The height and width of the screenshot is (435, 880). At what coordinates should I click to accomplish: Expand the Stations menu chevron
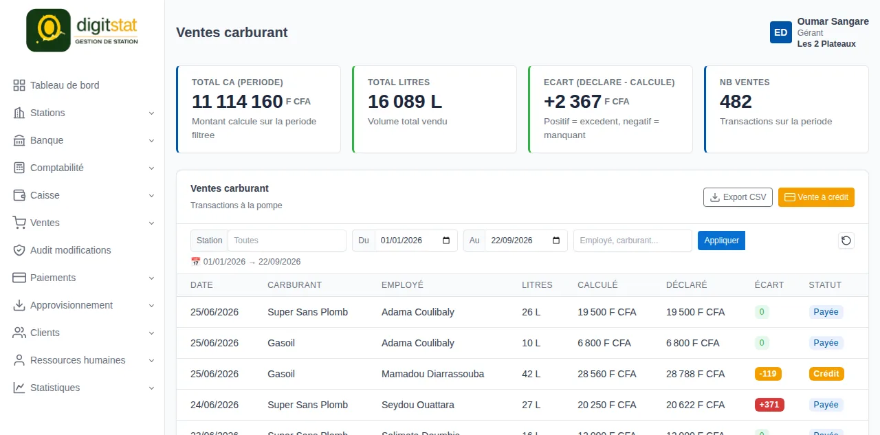pyautogui.click(x=151, y=113)
